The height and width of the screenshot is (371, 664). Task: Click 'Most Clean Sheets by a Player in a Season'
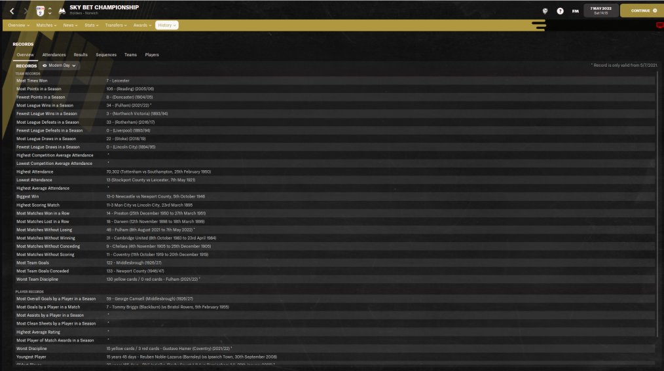point(56,324)
